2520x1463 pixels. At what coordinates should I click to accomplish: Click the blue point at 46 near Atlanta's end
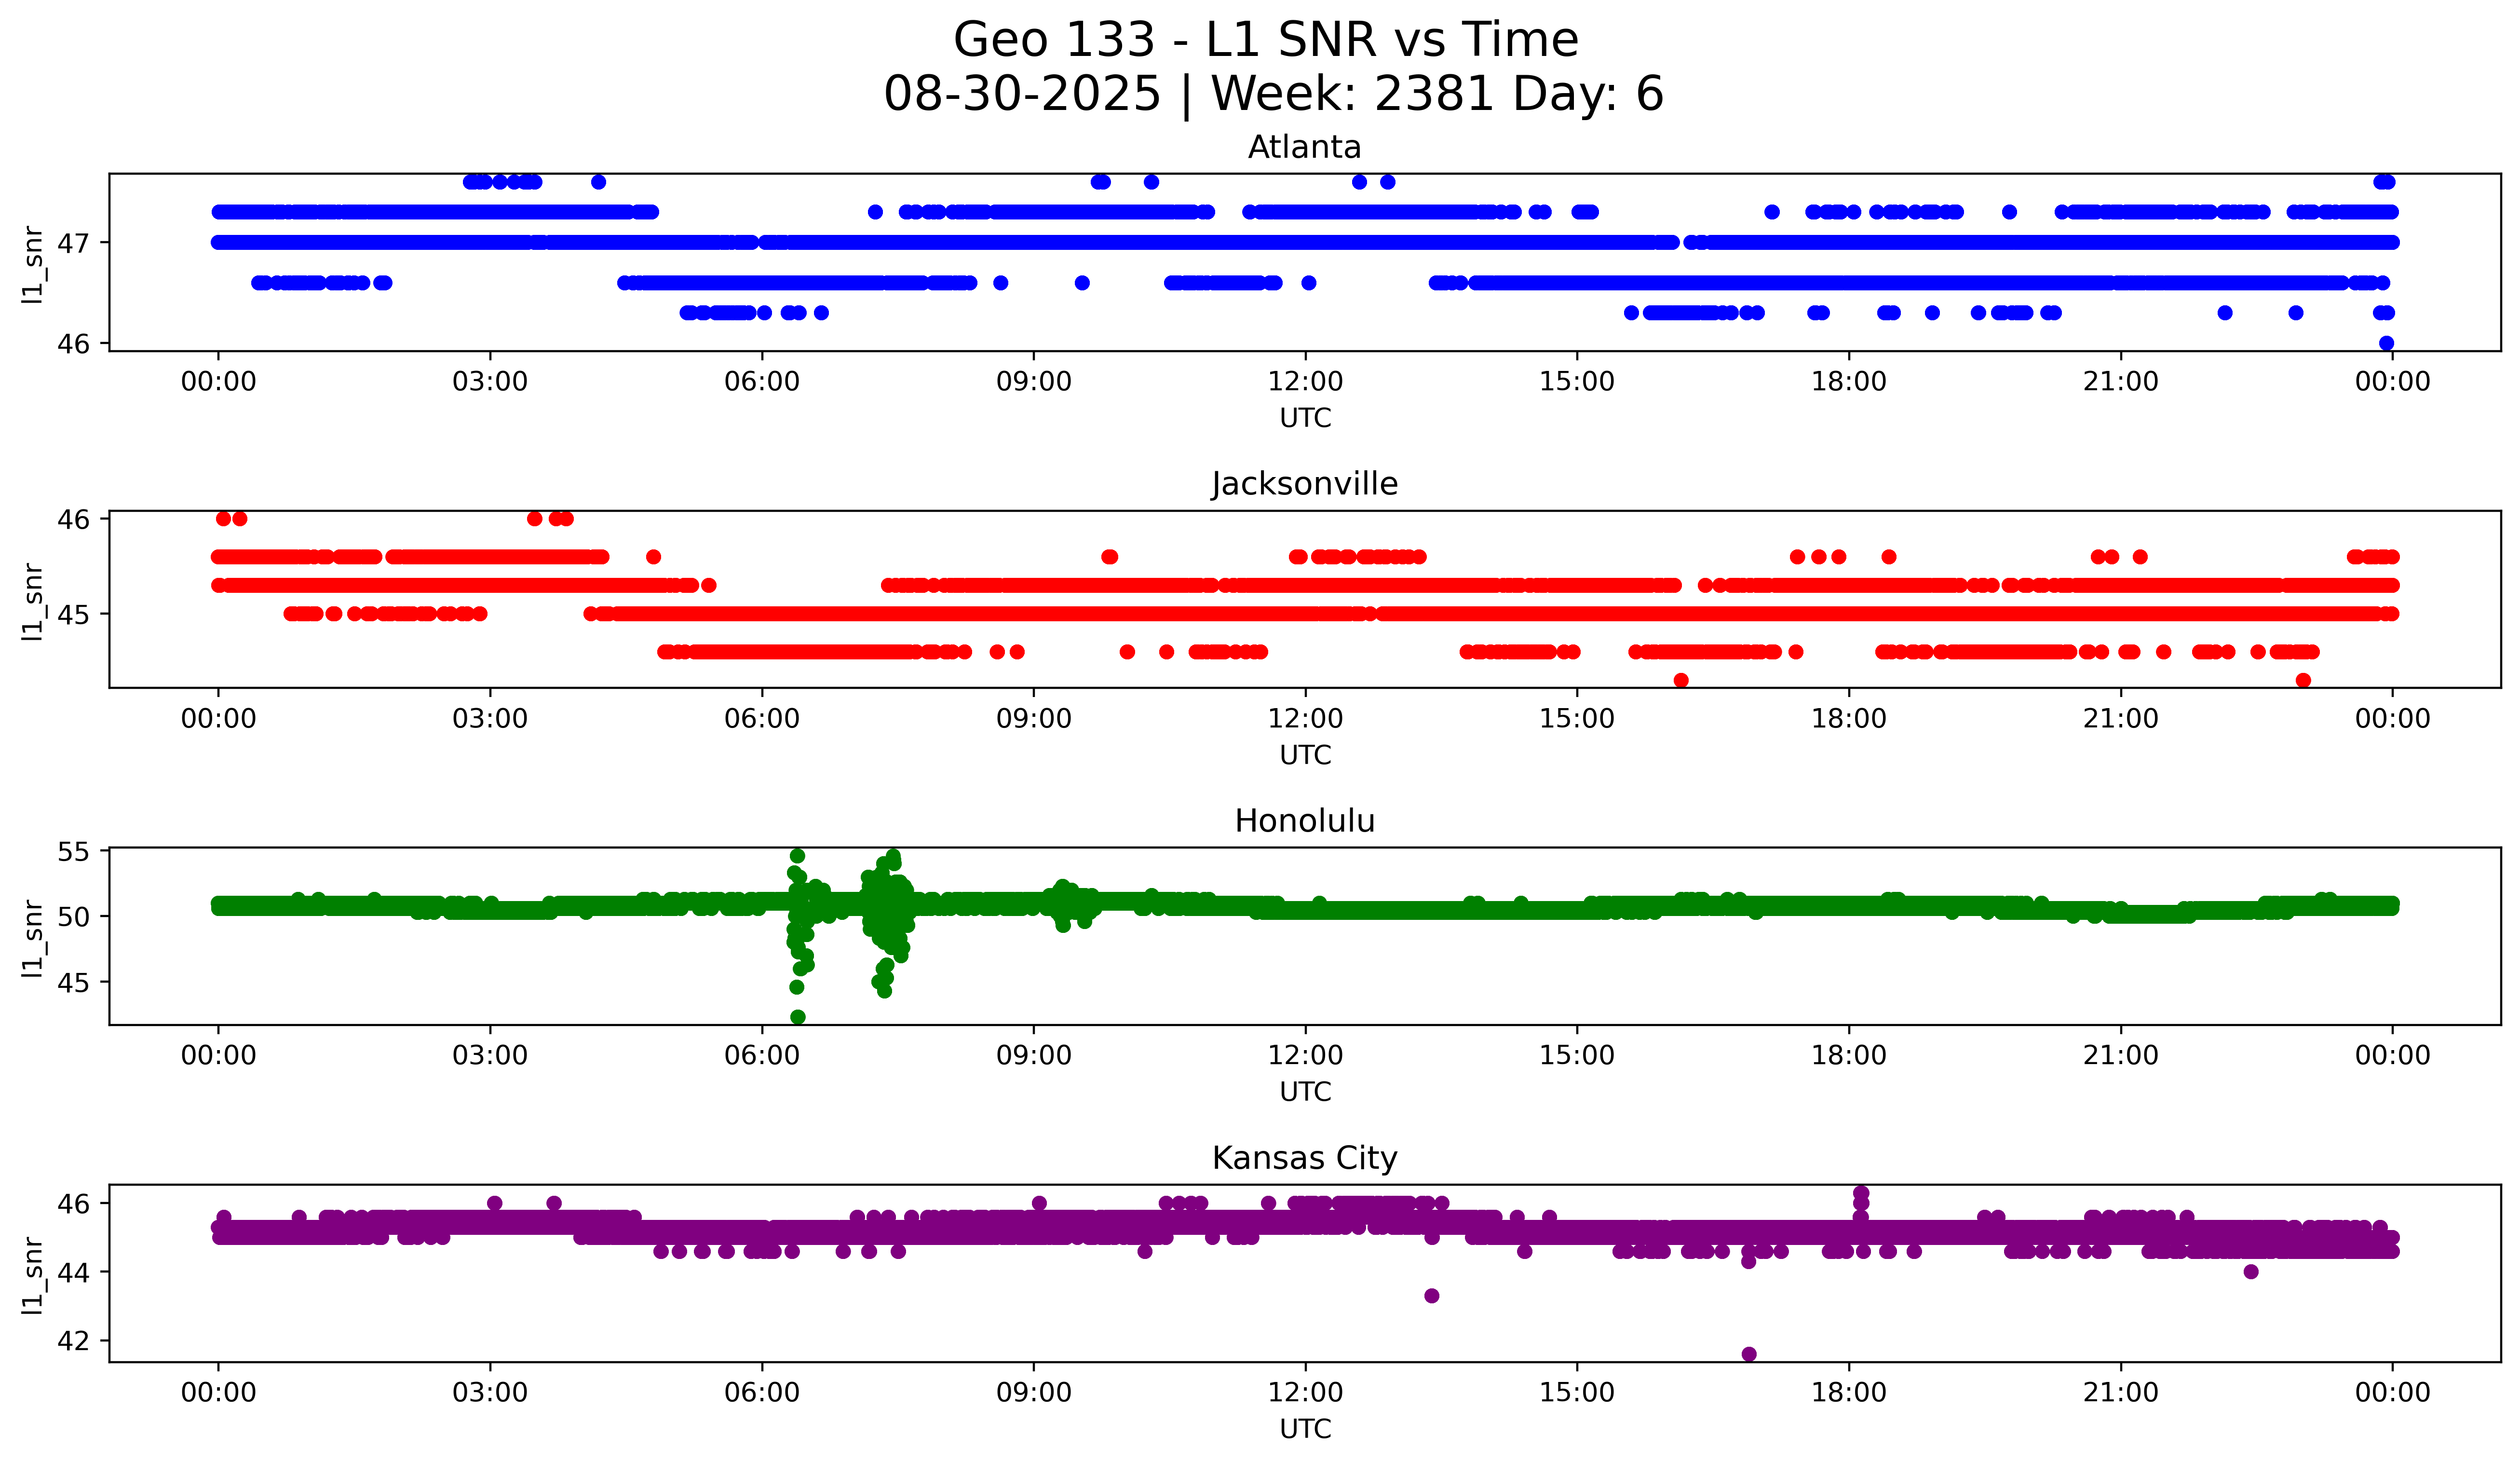(2386, 343)
